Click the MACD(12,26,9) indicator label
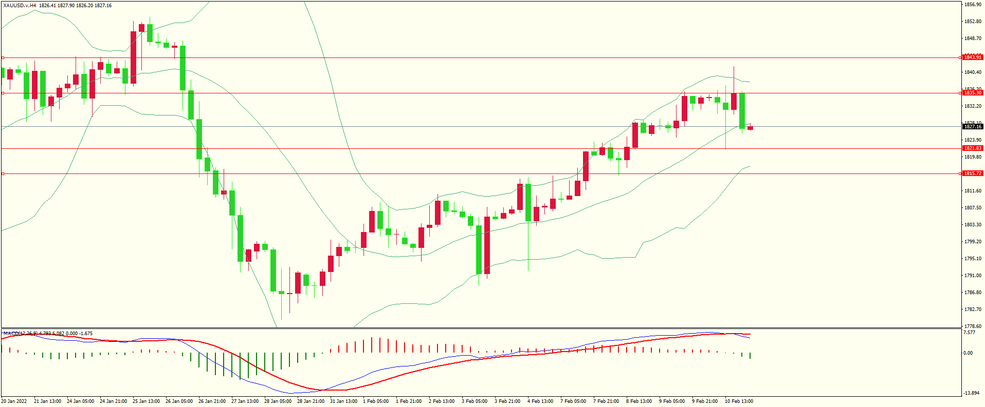Viewport: 985px width, 407px height. point(21,334)
